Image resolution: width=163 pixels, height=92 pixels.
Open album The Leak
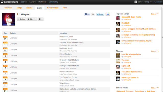[x=125, y=60]
